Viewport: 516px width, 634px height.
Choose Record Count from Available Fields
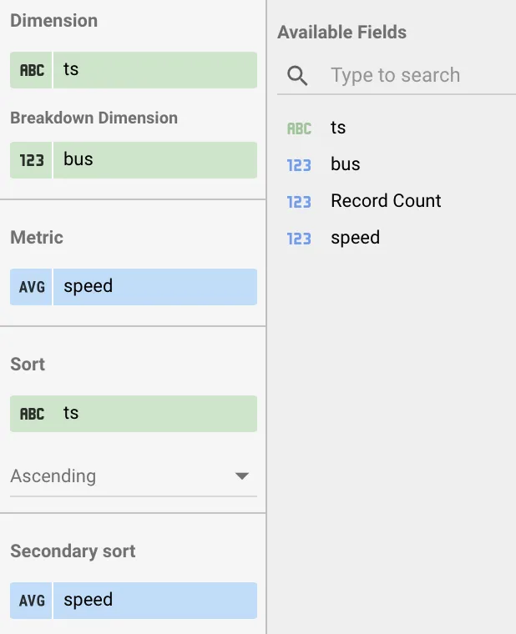click(x=386, y=201)
